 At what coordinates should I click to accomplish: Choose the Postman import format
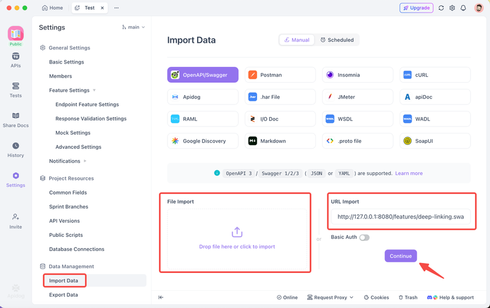tap(280, 75)
